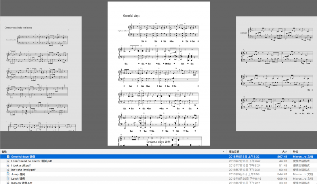Sort files by the 种类 column header
The height and width of the screenshot is (184, 317).
pyautogui.click(x=296, y=152)
